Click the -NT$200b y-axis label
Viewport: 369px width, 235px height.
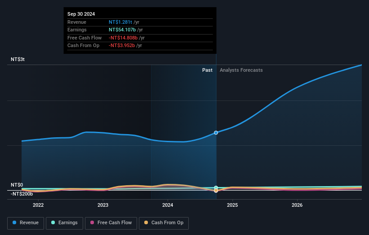22,194
